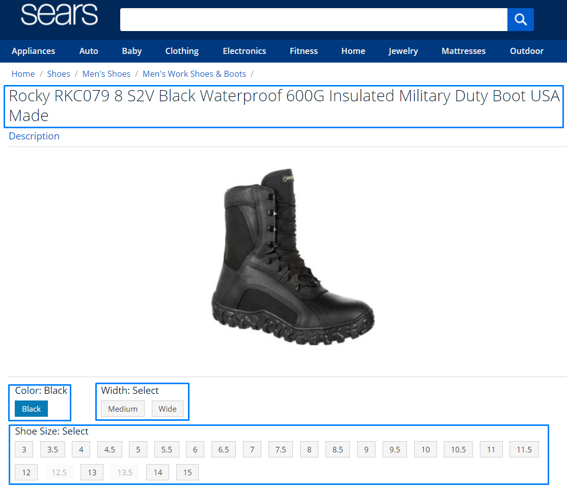Click the unavailable size 13.5
This screenshot has height=488, width=567.
pos(125,472)
